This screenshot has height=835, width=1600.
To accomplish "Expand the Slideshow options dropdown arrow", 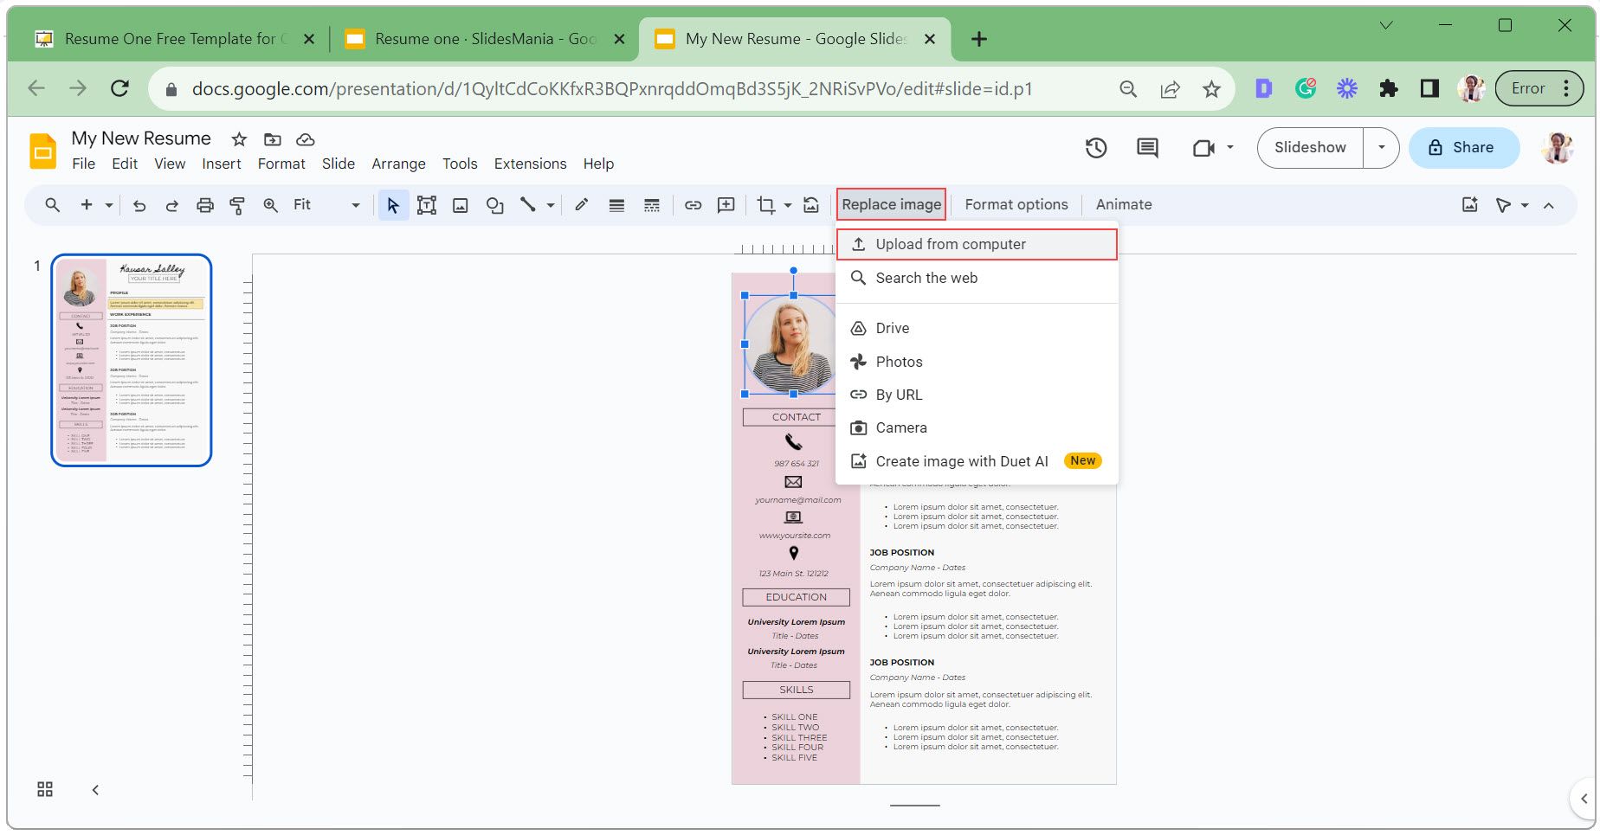I will [x=1381, y=148].
